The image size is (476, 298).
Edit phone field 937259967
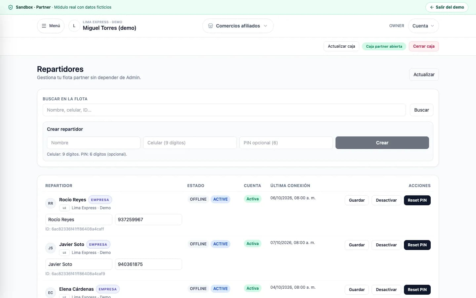tap(148, 220)
